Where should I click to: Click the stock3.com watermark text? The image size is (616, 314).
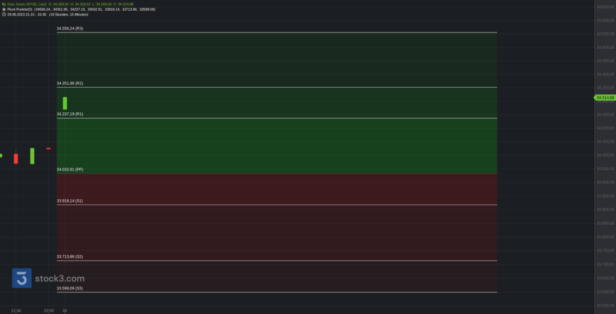pos(60,279)
